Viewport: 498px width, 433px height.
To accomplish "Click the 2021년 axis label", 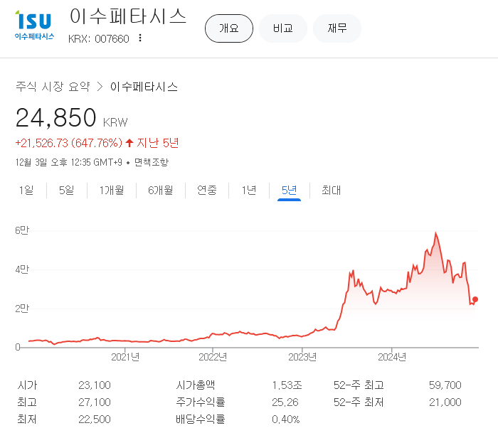I will point(125,357).
